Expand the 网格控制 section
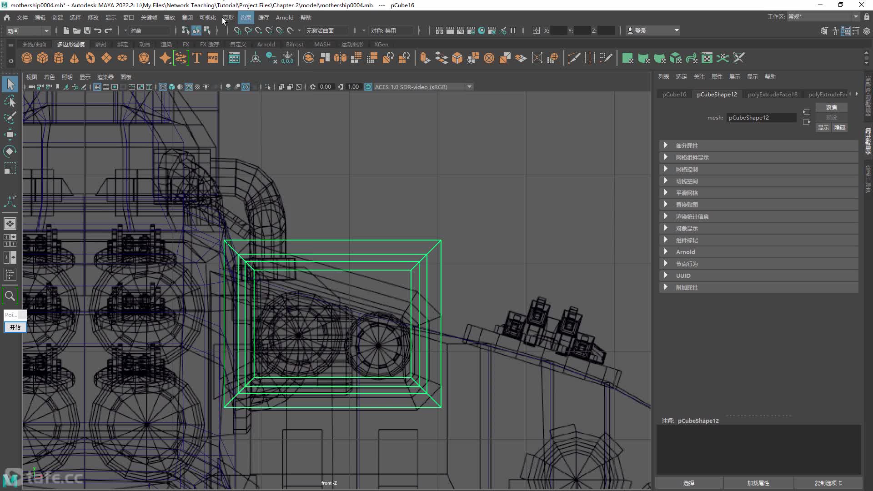This screenshot has width=873, height=491. tap(758, 169)
